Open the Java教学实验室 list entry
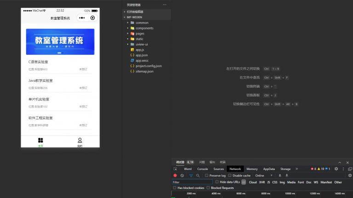353x198 pixels. click(60, 84)
